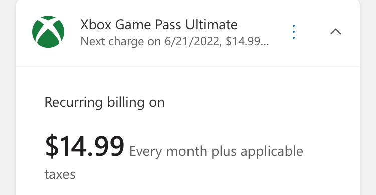This screenshot has height=195, width=376.
Task: Click the Every month plus applicable text
Action: click(x=216, y=152)
